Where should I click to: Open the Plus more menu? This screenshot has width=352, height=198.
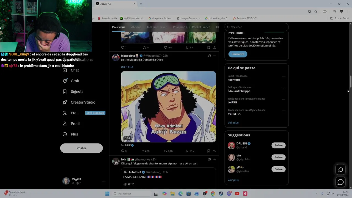70,134
